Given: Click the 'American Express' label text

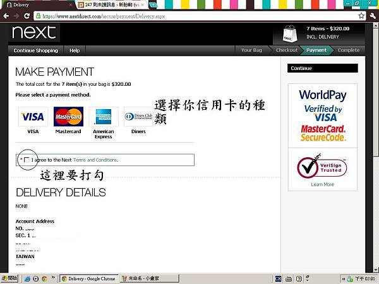Looking at the screenshot, I should click(x=104, y=134).
